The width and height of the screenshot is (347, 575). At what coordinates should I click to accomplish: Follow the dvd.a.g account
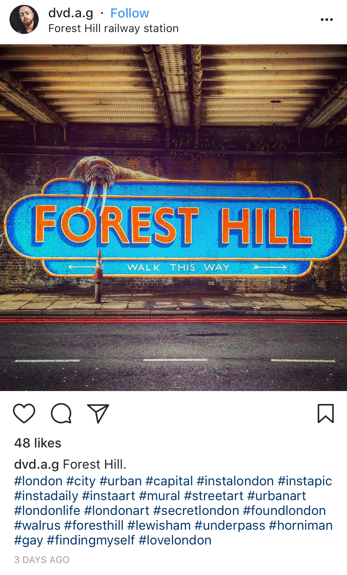130,13
